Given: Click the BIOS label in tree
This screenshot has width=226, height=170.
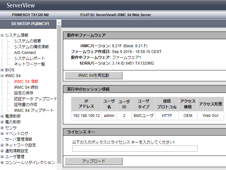Looking at the screenshot, I should coord(10,70).
